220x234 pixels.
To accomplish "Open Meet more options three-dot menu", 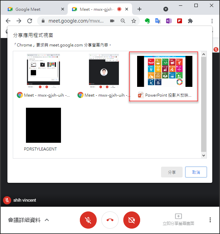I will pos(210,220).
